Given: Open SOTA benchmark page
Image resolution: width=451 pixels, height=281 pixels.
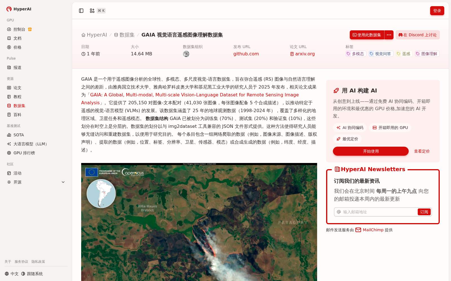Looking at the screenshot, I should click(x=36, y=135).
